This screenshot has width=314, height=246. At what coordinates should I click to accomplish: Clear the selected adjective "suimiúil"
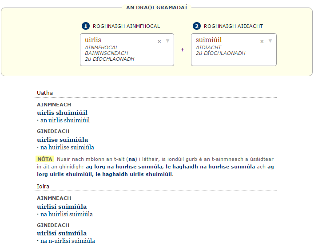point(262,41)
